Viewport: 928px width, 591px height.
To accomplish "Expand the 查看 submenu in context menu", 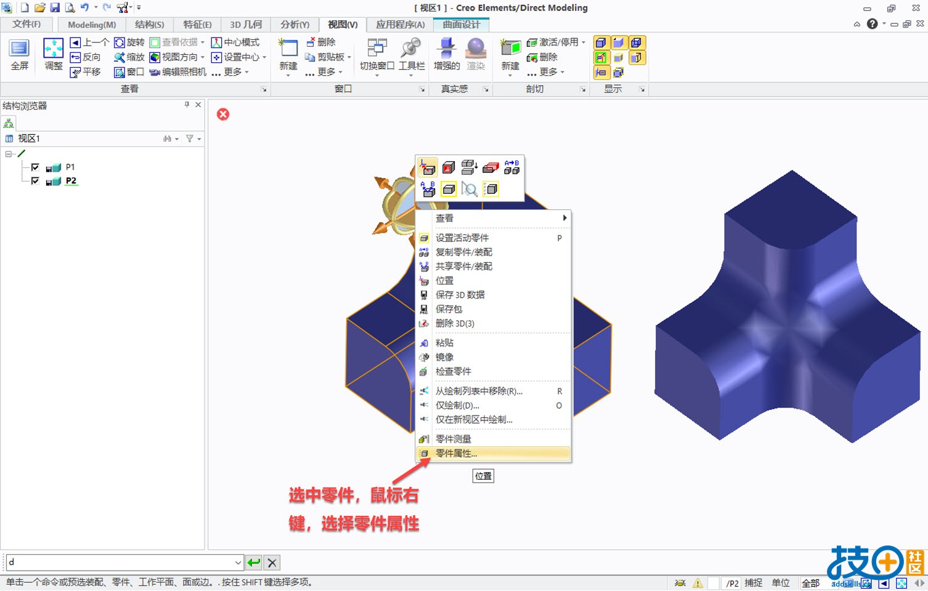I will tap(494, 218).
